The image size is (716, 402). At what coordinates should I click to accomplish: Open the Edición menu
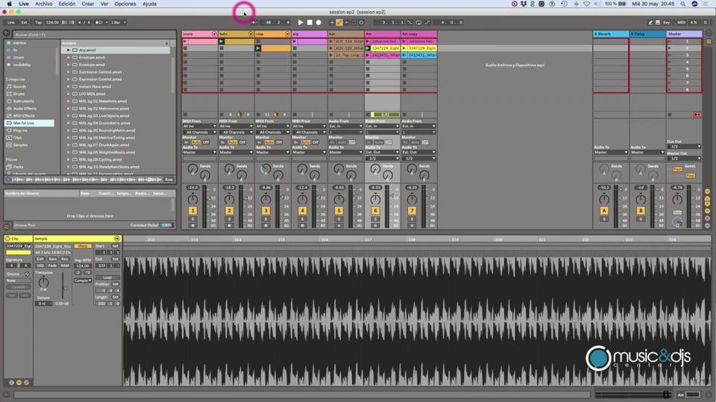[66, 4]
